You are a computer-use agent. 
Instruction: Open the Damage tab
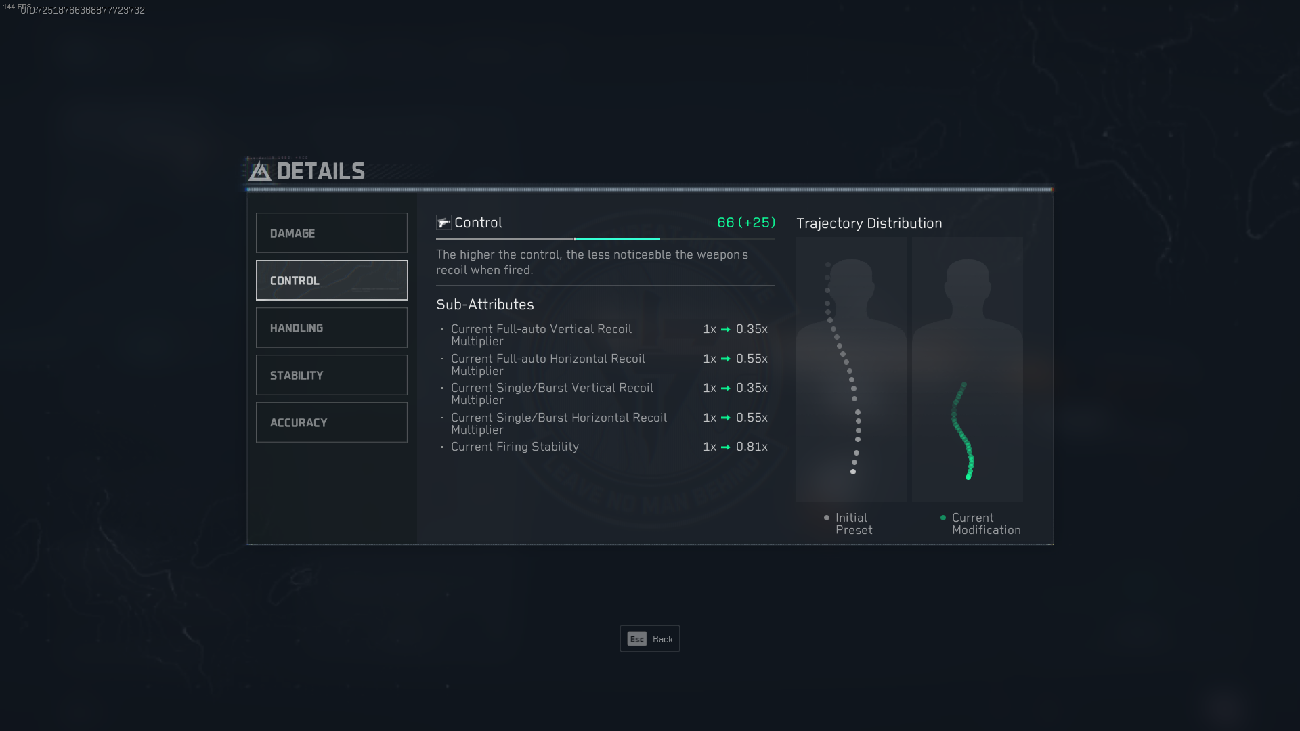[331, 233]
